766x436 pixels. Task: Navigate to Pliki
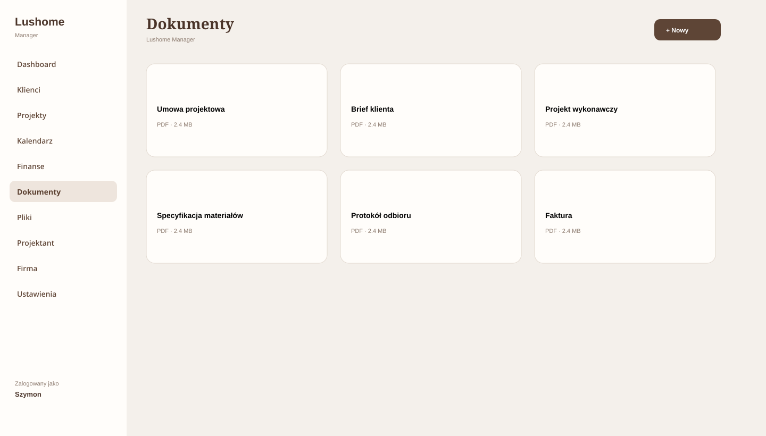(63, 217)
